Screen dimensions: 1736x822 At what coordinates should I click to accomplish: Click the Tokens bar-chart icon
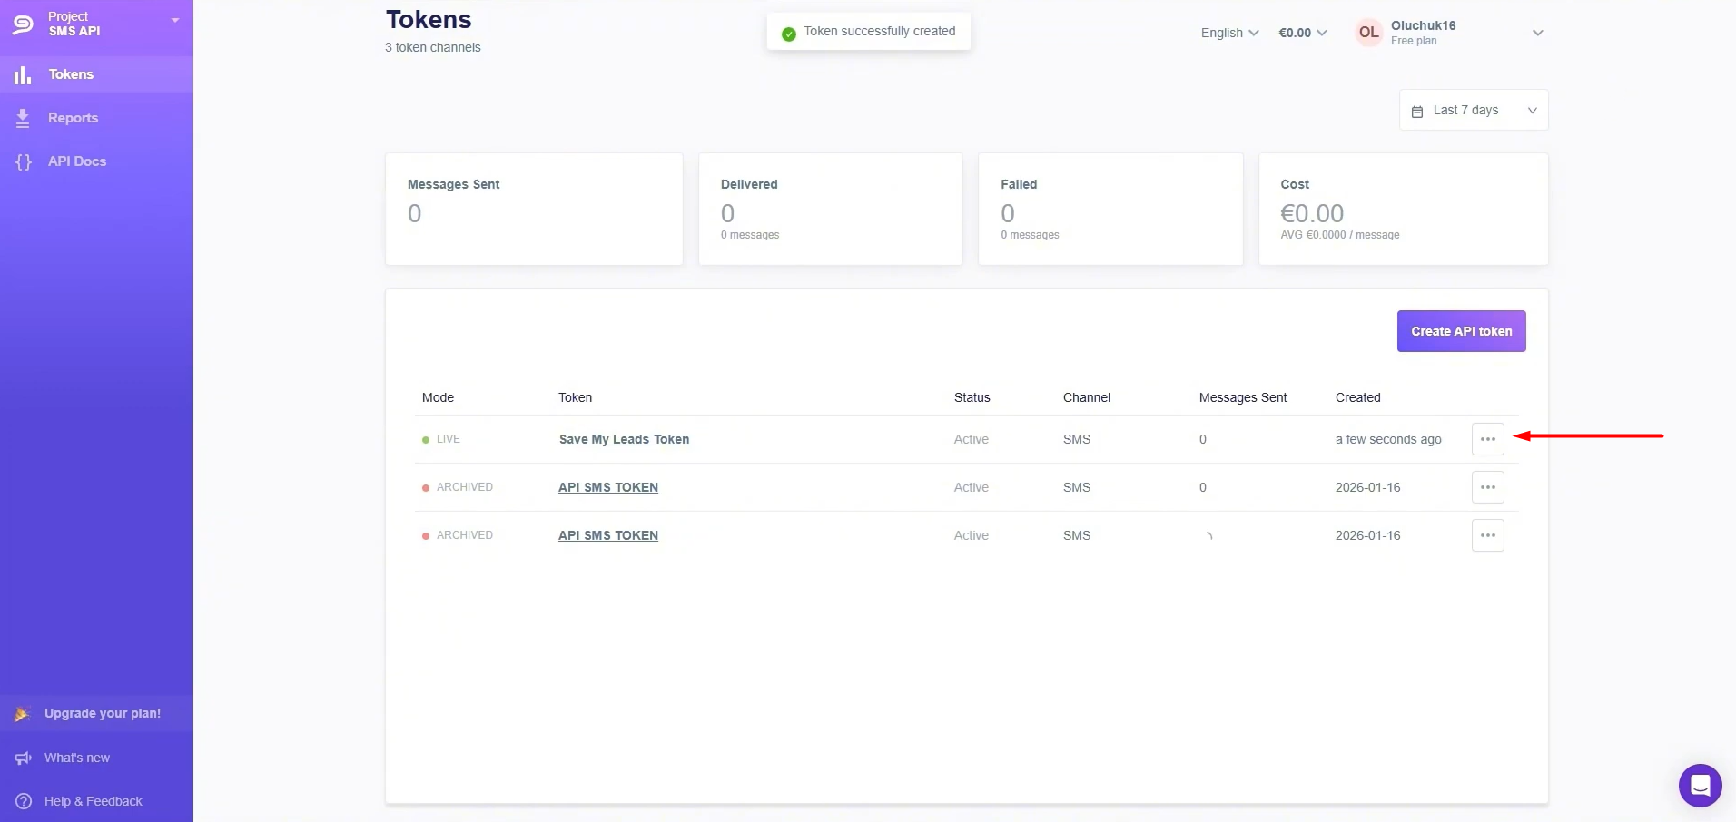[x=23, y=74]
